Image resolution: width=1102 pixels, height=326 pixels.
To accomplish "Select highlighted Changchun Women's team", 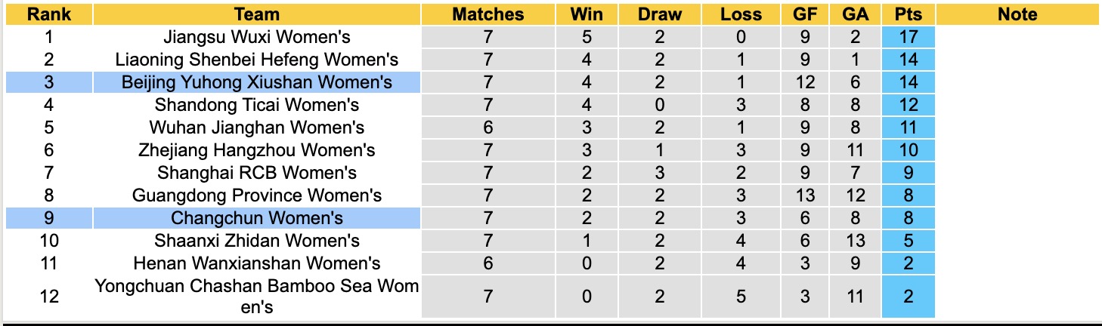I will [x=257, y=218].
